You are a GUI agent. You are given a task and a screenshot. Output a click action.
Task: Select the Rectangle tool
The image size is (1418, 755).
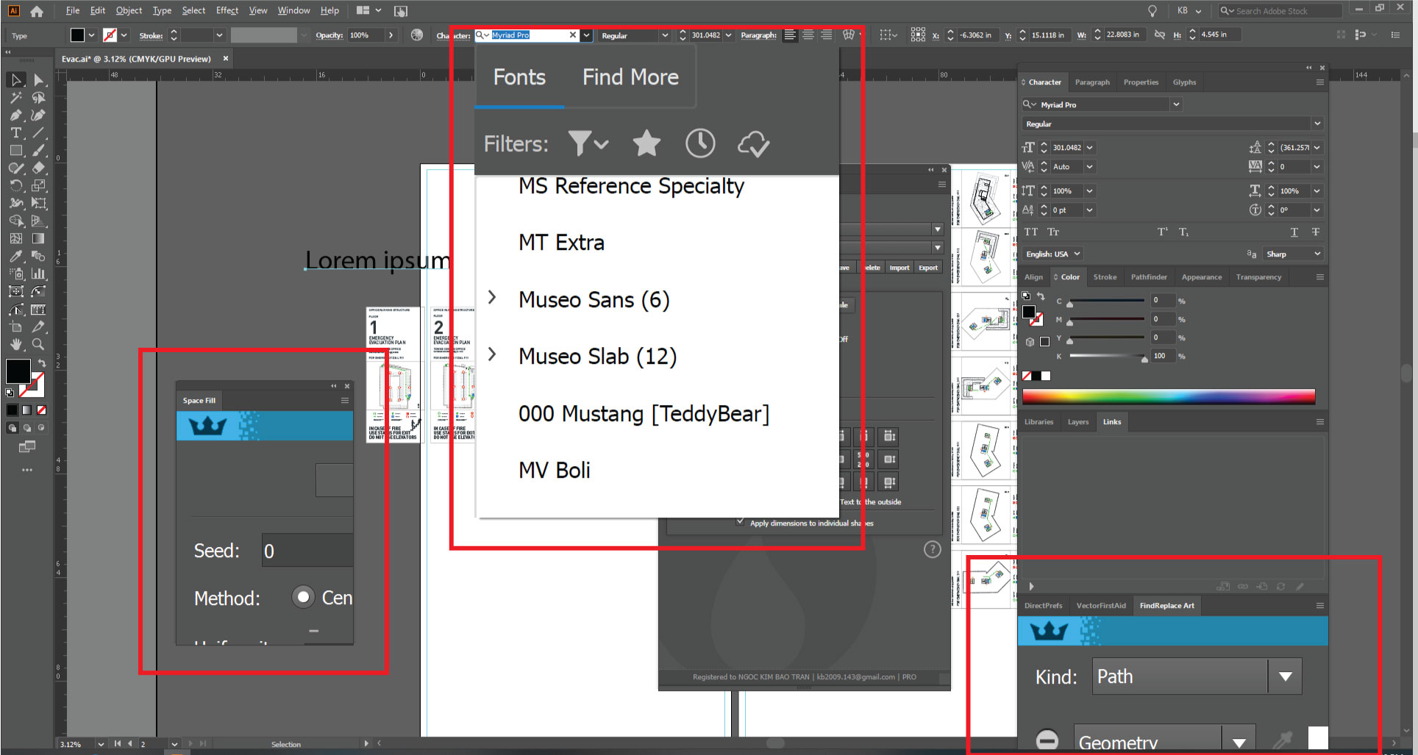point(15,150)
